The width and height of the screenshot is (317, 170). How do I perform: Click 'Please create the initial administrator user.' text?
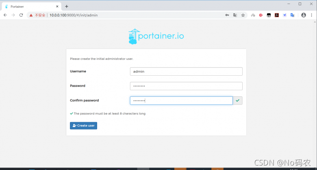coord(102,59)
